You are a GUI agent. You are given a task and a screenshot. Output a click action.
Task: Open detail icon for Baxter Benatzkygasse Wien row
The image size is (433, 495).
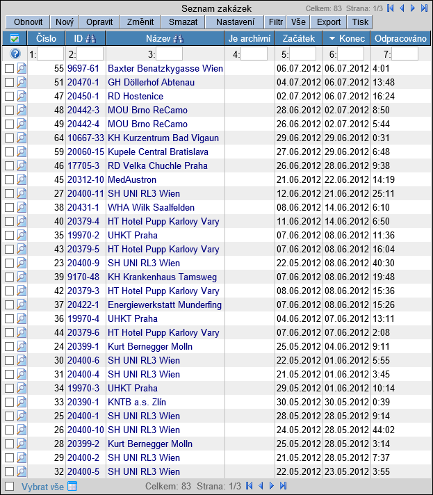(x=22, y=68)
